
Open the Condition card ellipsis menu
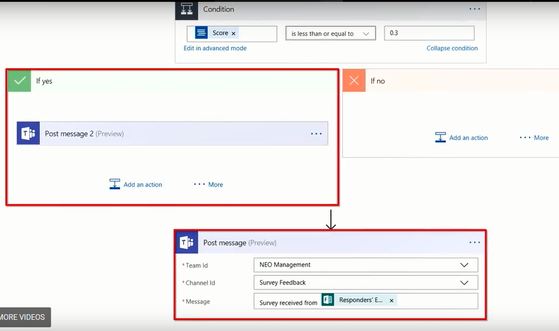tap(475, 9)
